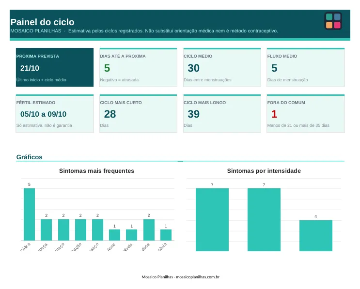The image size is (360, 289).
Task: Select the '05/10 a 09/10' fertile window
Action: click(44, 114)
